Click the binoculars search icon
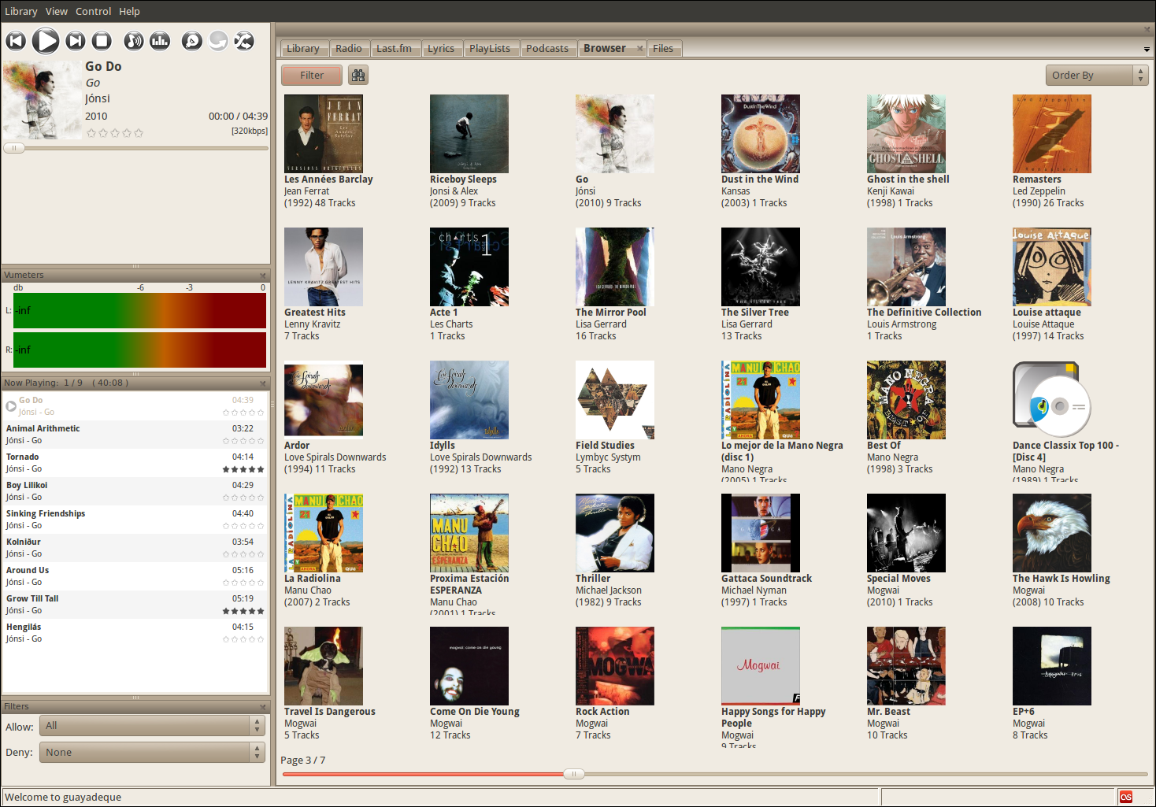The image size is (1156, 807). tap(358, 75)
